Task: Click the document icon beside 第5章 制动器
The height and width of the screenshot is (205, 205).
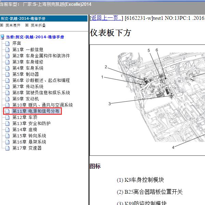Action: pyautogui.click(x=8, y=74)
